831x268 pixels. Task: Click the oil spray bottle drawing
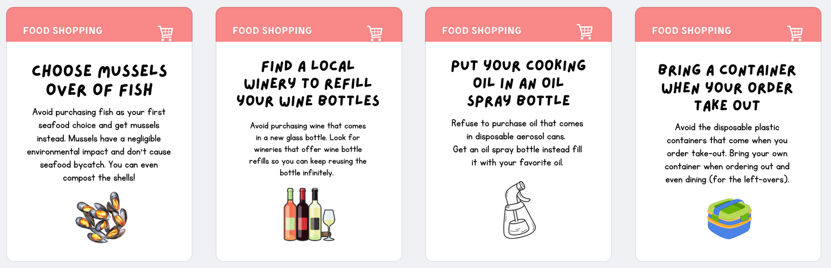(518, 209)
